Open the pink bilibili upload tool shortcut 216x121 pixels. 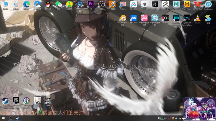pyautogui.click(x=144, y=20)
